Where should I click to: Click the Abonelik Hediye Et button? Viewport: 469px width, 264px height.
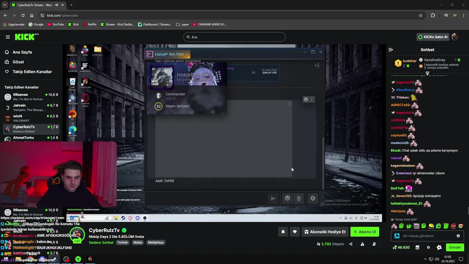coord(325,232)
